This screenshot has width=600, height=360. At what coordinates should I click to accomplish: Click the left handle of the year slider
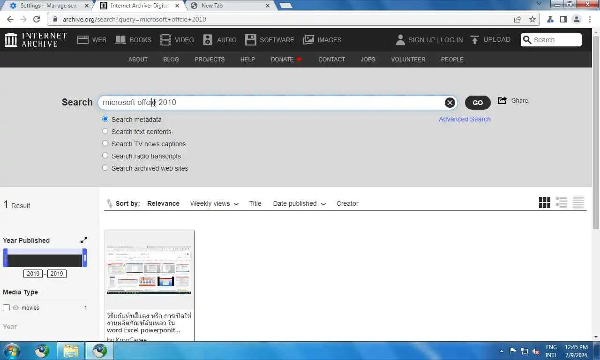point(5,258)
